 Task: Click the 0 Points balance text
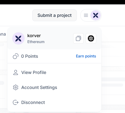tap(30, 56)
